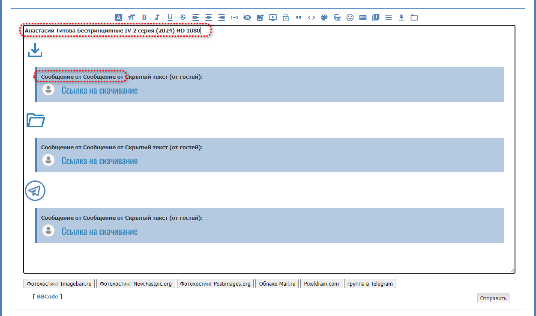Click the 'группа в Telegram' button
Viewport: 536px width, 316px height.
pyautogui.click(x=370, y=284)
